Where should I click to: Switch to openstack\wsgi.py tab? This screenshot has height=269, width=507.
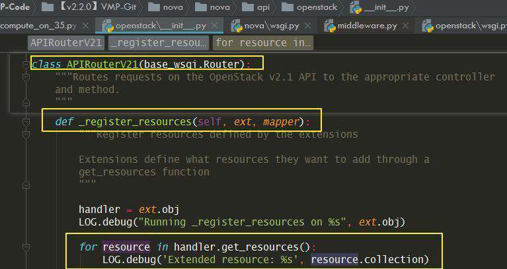coord(465,26)
